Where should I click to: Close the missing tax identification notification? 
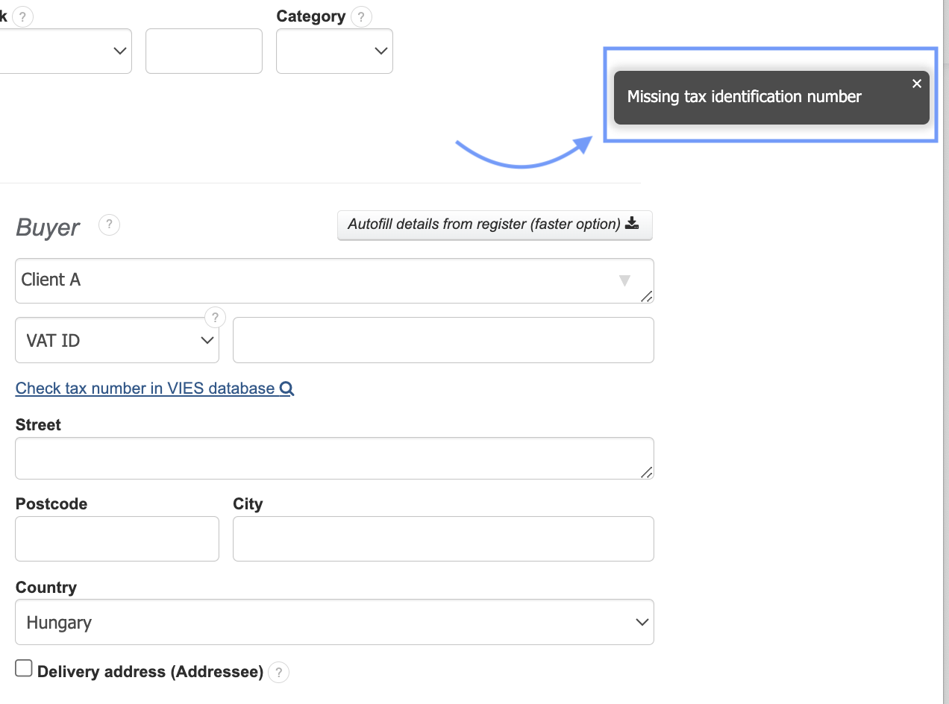pyautogui.click(x=917, y=84)
